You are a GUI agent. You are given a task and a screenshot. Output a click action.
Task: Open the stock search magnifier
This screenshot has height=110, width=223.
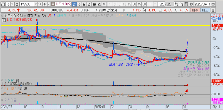click(x=40, y=4)
